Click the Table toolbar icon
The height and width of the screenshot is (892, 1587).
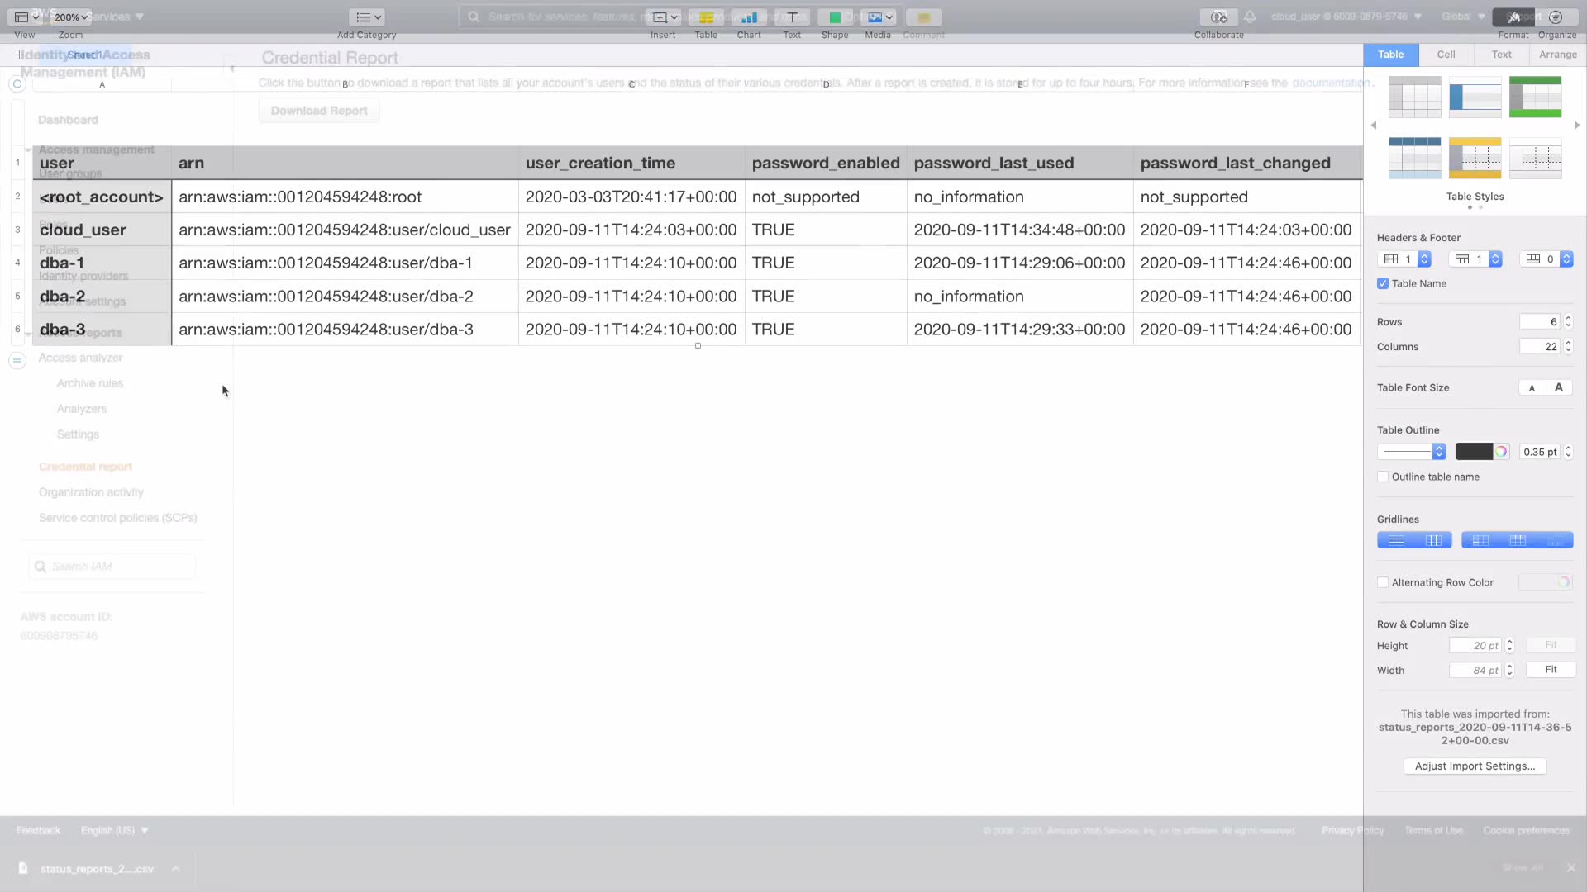coord(706,17)
